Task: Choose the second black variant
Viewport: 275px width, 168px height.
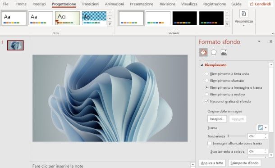Action: point(211,18)
